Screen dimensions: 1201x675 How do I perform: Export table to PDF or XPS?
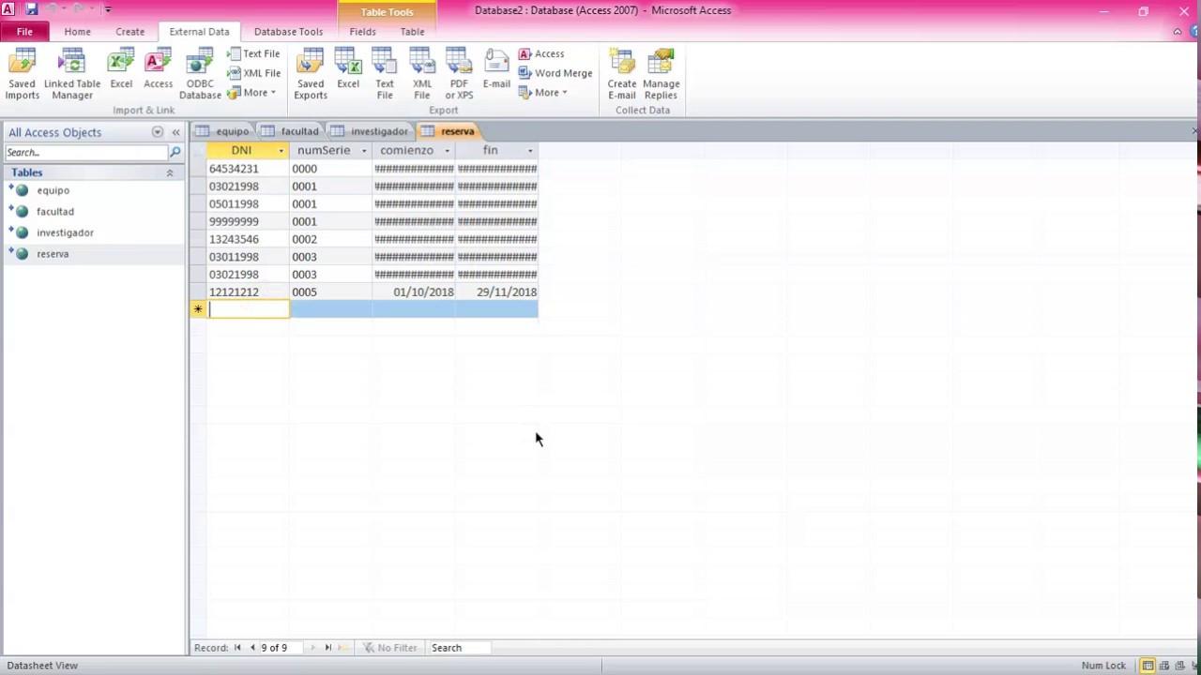click(459, 74)
